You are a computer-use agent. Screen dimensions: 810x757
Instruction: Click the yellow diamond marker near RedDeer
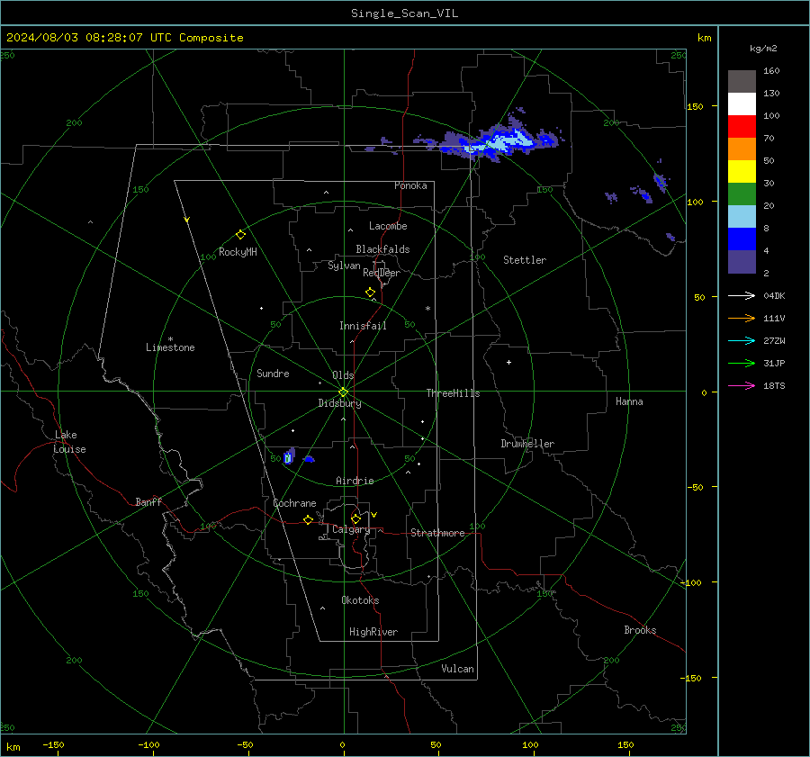[x=370, y=293]
